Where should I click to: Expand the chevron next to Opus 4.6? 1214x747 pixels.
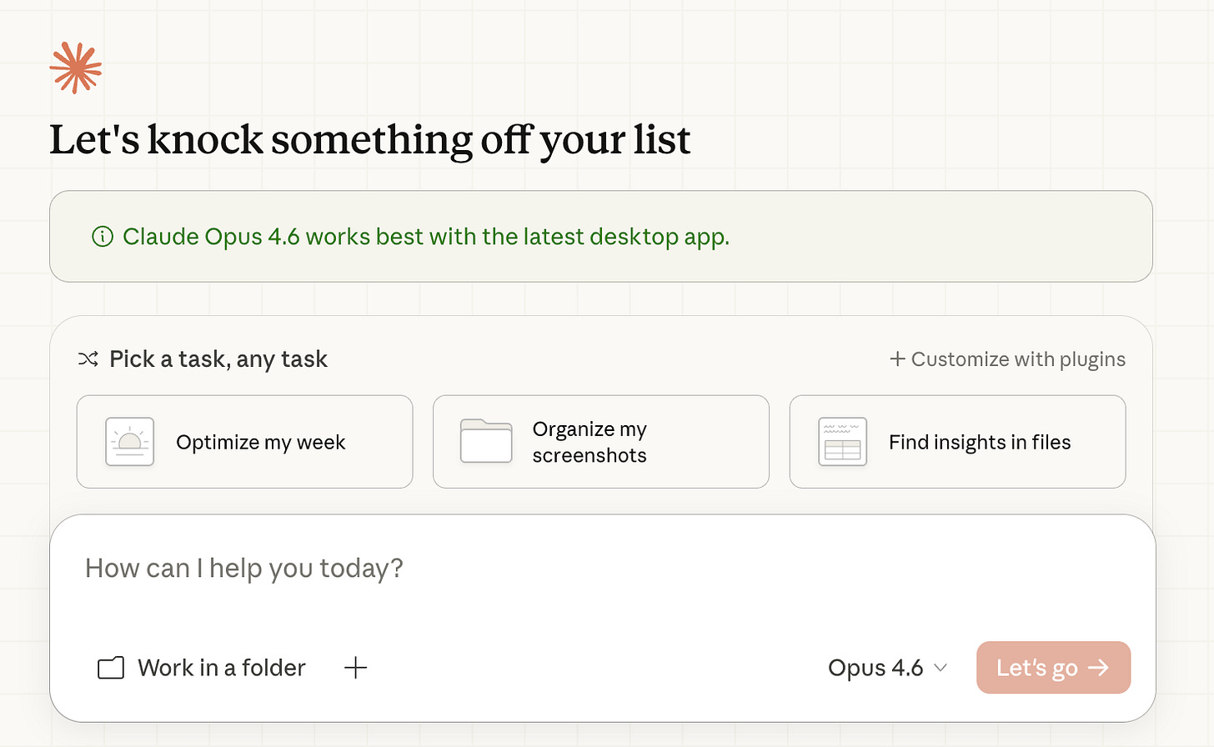941,668
